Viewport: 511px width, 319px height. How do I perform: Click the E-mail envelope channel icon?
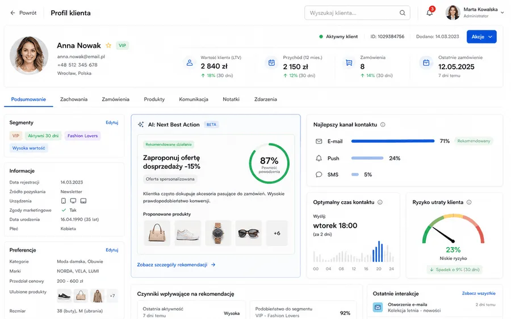(319, 141)
